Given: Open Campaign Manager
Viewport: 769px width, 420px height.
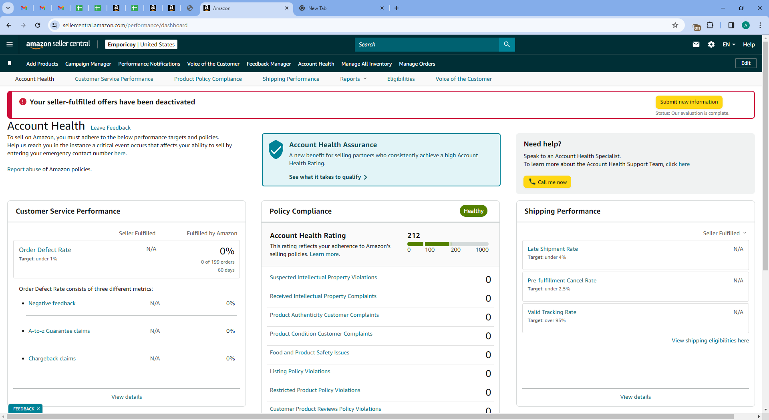Looking at the screenshot, I should [88, 64].
